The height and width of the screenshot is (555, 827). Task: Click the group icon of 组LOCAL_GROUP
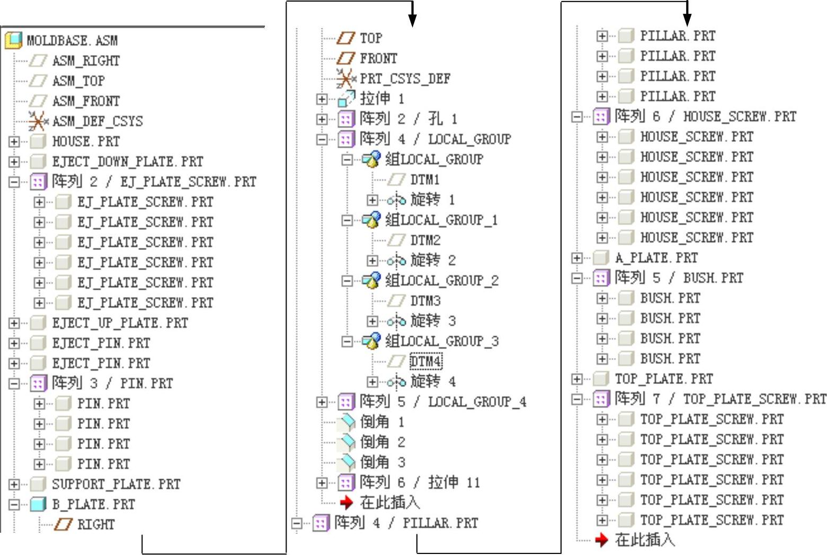(371, 159)
